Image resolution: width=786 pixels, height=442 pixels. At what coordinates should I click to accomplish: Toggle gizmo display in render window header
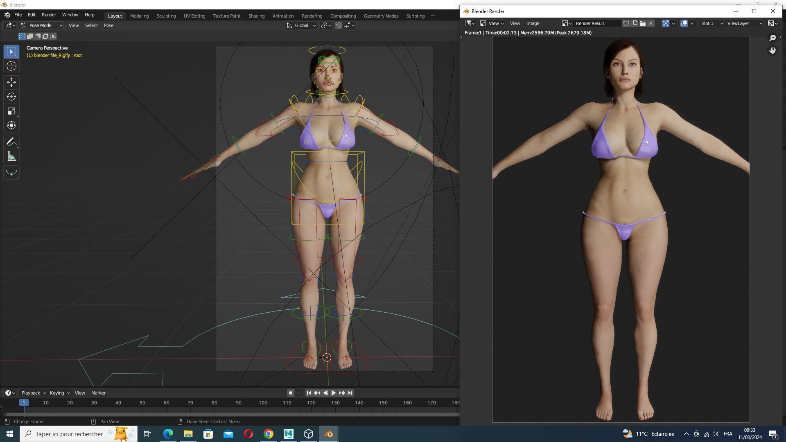(x=666, y=23)
